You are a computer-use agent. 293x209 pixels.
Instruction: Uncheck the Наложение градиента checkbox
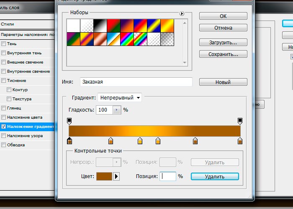click(x=4, y=126)
